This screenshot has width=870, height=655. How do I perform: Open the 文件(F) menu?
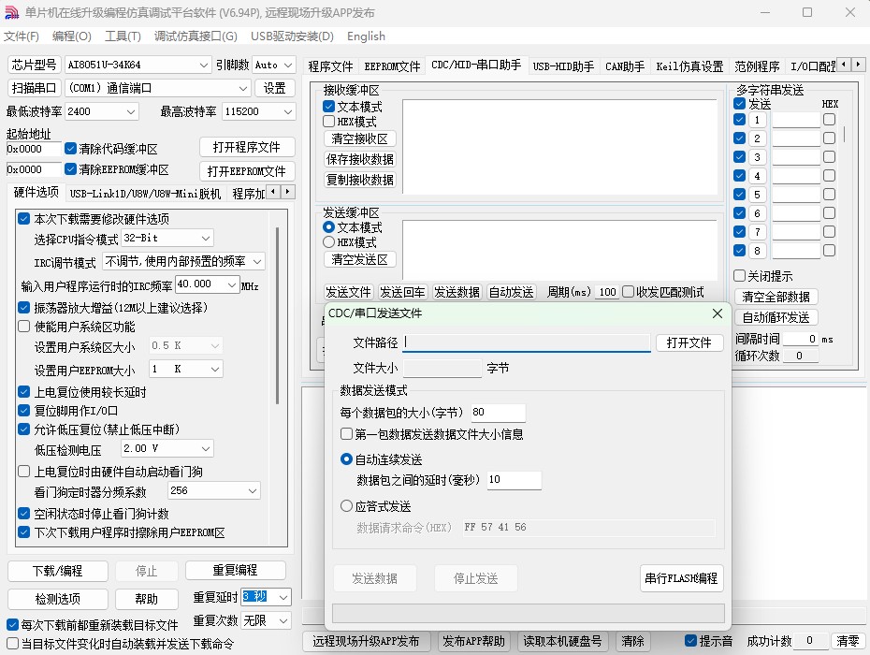tap(22, 36)
